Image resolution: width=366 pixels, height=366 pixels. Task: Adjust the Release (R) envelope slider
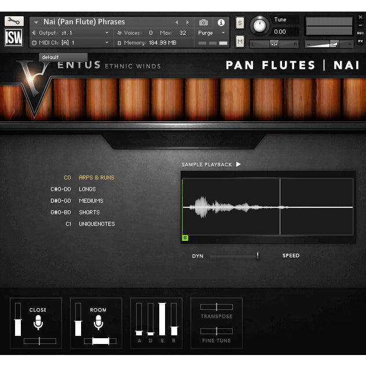(x=174, y=319)
